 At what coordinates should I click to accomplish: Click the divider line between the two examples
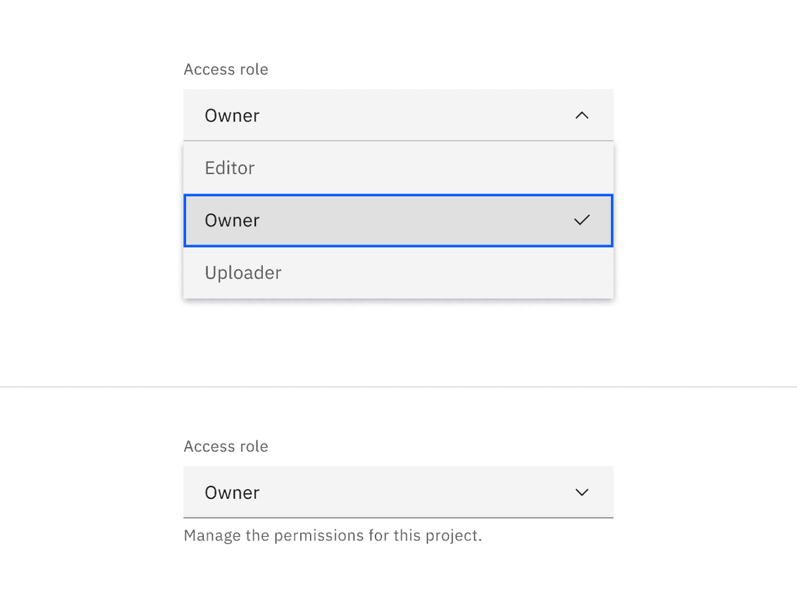(x=398, y=385)
